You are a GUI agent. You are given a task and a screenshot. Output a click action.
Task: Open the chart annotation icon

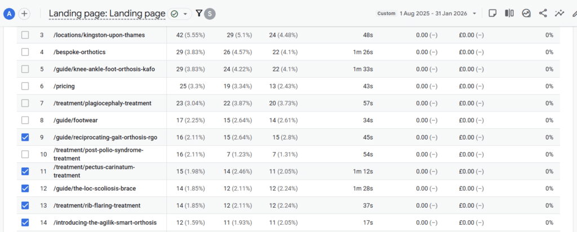tap(526, 13)
